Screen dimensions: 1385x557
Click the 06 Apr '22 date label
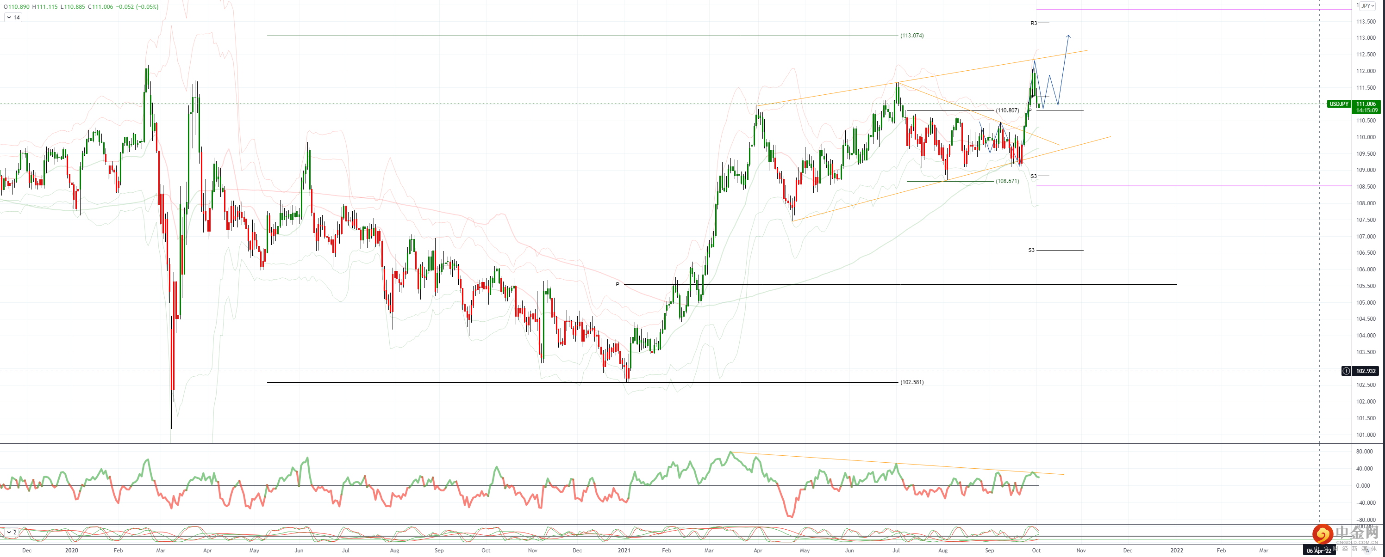[1319, 551]
